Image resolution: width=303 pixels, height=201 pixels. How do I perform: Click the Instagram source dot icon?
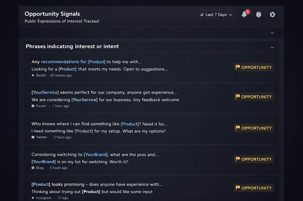tap(33, 198)
